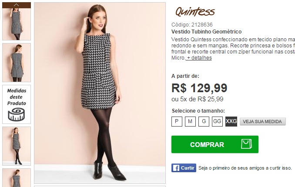
Task: Click the Quintess brand logo
Action: pyautogui.click(x=195, y=12)
